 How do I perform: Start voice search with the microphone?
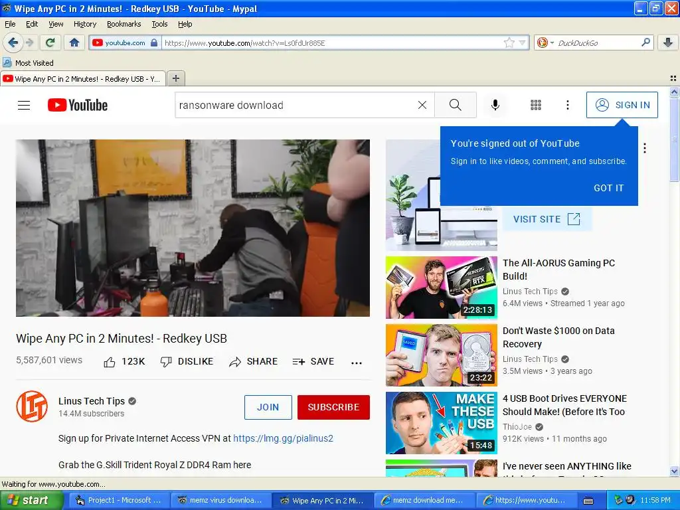tap(495, 105)
